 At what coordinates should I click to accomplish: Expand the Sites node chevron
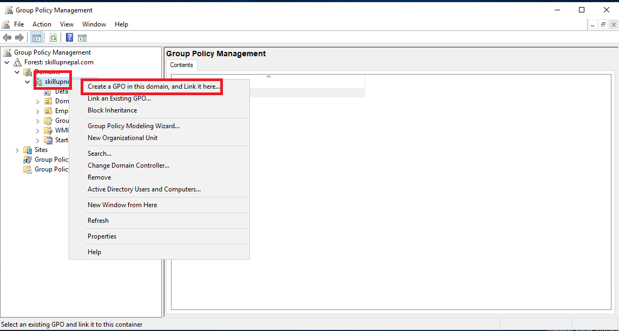pos(17,150)
